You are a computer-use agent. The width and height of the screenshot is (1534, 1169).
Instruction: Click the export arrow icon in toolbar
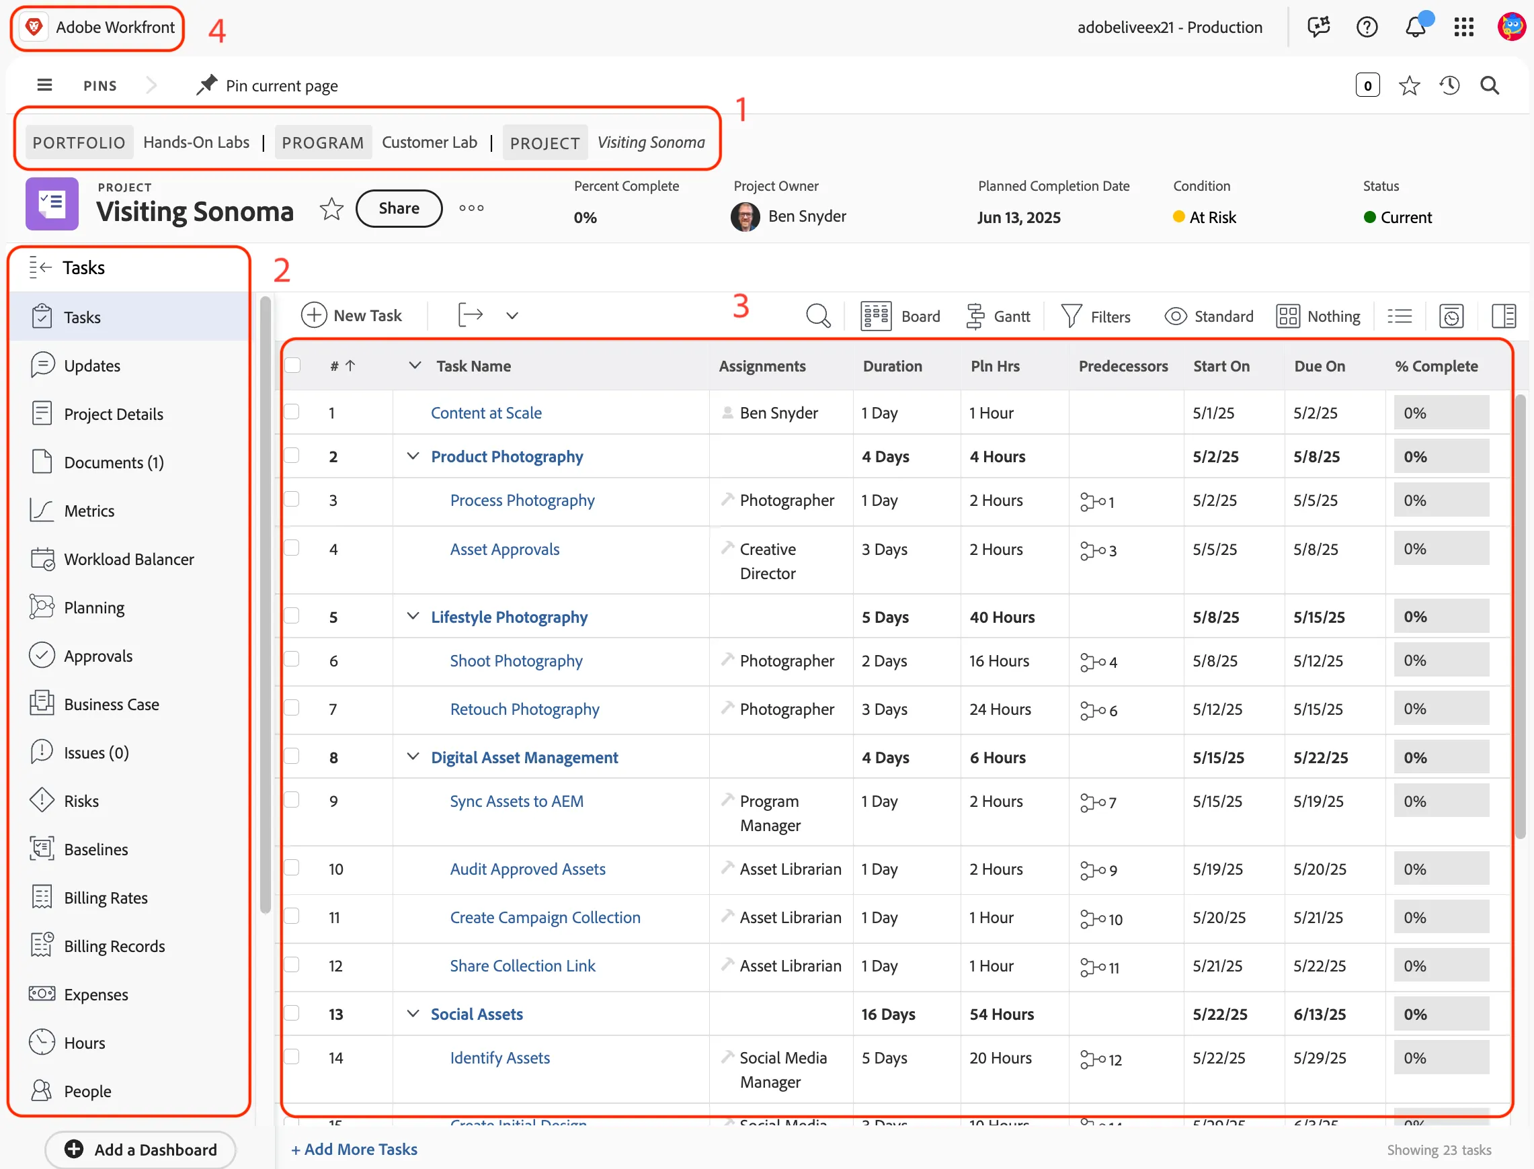pos(471,315)
